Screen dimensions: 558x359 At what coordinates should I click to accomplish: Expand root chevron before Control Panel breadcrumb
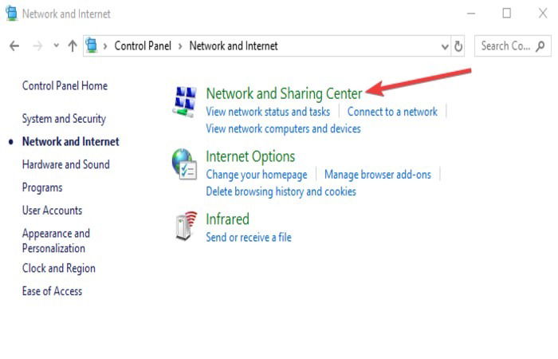105,46
